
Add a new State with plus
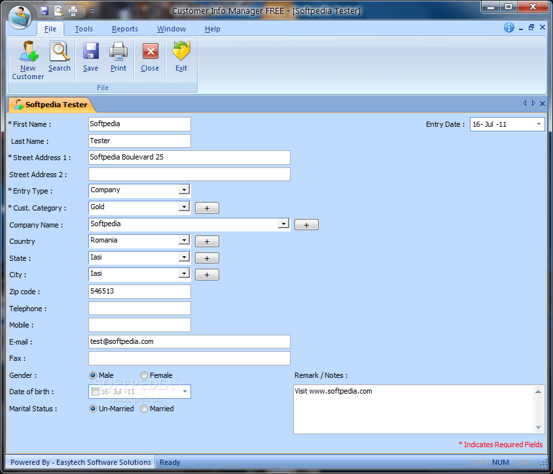[x=207, y=258]
